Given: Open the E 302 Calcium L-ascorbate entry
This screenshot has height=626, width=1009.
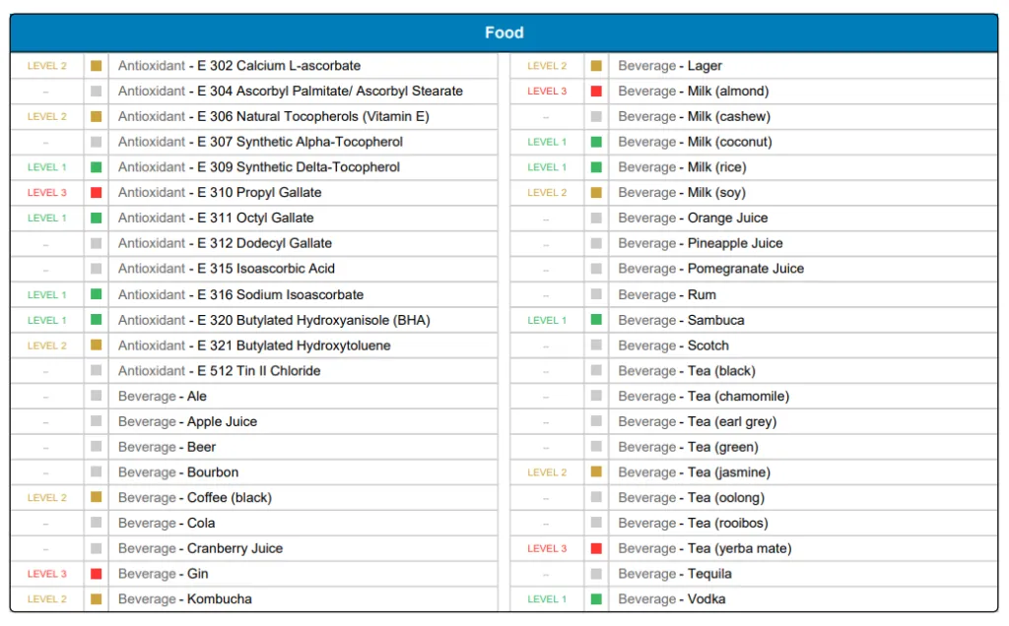Looking at the screenshot, I should (239, 66).
